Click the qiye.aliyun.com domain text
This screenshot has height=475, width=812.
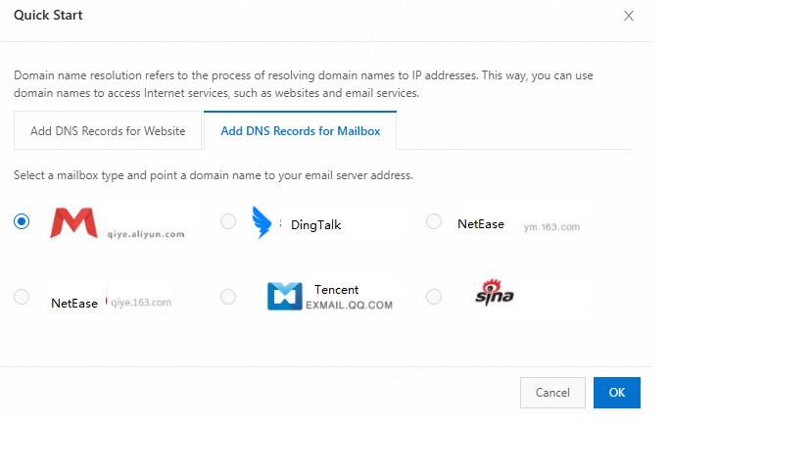click(146, 234)
